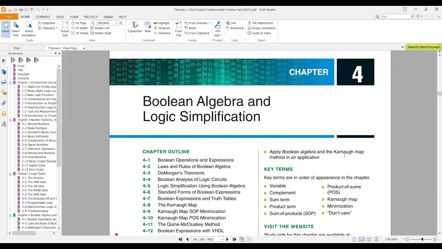Open the Layers panel in sidebar
442x249 pixels.
pyautogui.click(x=4, y=82)
